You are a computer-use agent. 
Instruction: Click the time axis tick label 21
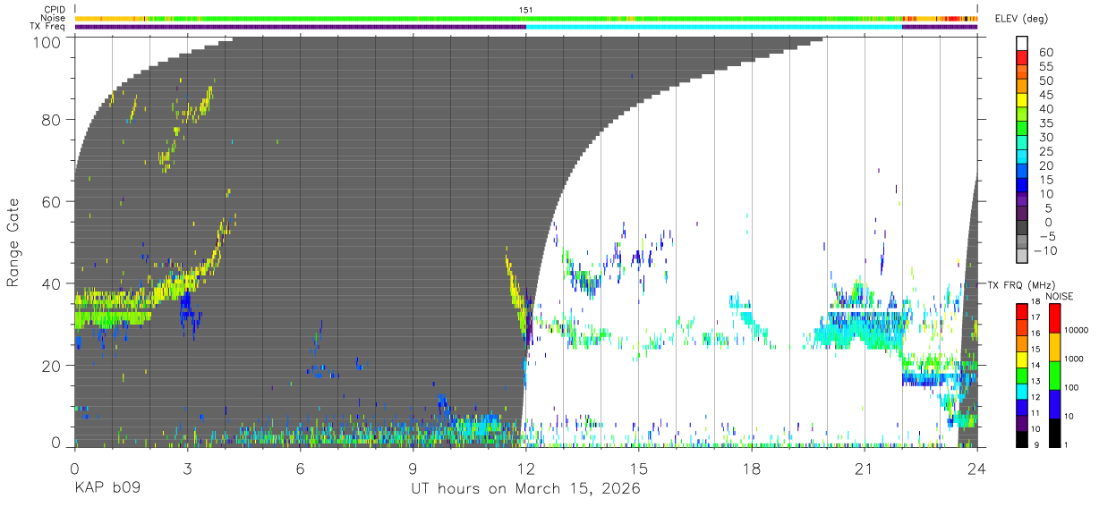tap(864, 468)
